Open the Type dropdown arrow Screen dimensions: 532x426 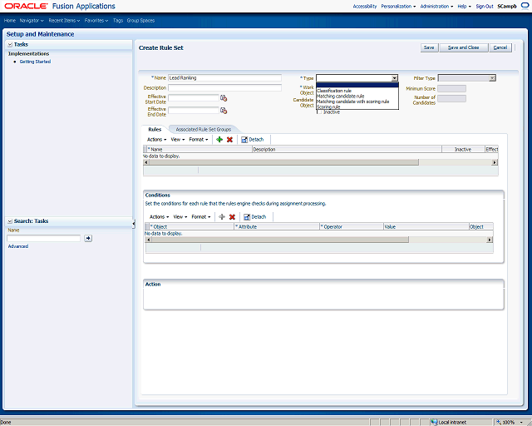coord(394,78)
